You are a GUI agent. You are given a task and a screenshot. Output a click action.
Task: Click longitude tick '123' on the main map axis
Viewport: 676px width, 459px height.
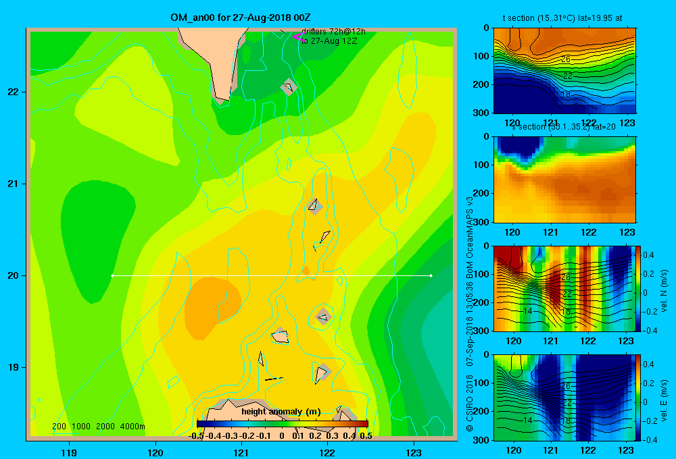tap(414, 452)
